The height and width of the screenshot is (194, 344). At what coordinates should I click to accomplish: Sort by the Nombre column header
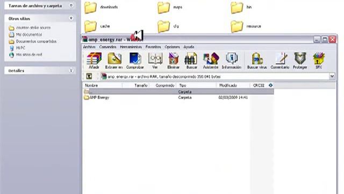(103, 85)
